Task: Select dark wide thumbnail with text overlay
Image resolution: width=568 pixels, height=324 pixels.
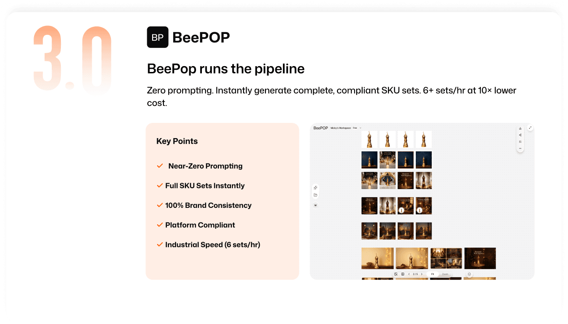Action: [x=480, y=258]
